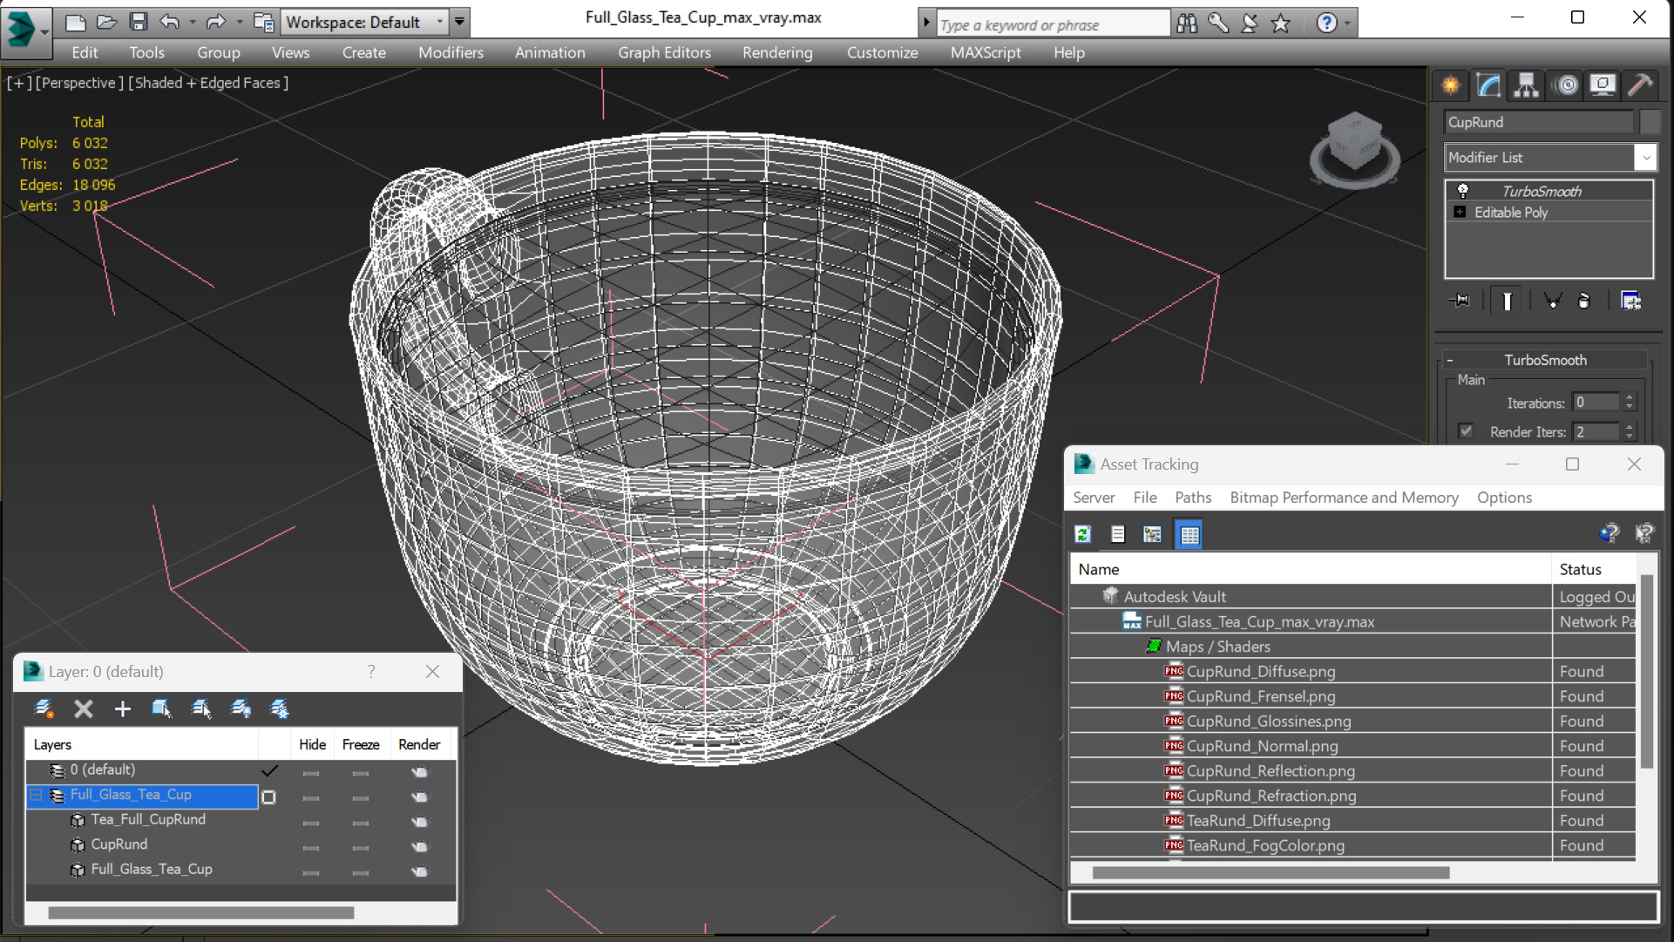Toggle render setting for CupRund layer item
Viewport: 1674px width, 942px height.
pos(419,846)
